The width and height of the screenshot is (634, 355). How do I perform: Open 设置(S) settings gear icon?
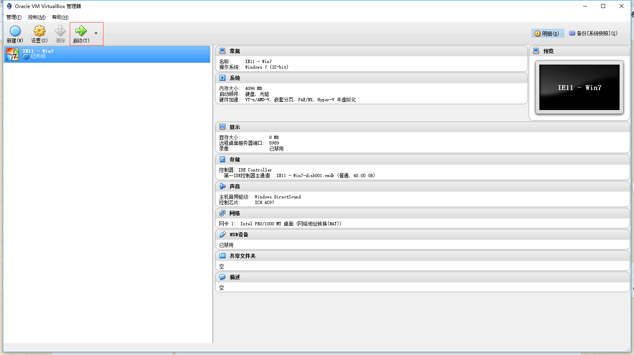pyautogui.click(x=39, y=31)
